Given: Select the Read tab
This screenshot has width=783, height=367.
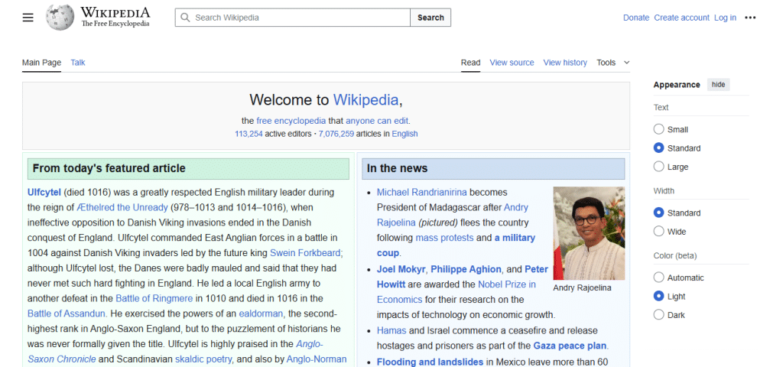Looking at the screenshot, I should [470, 63].
